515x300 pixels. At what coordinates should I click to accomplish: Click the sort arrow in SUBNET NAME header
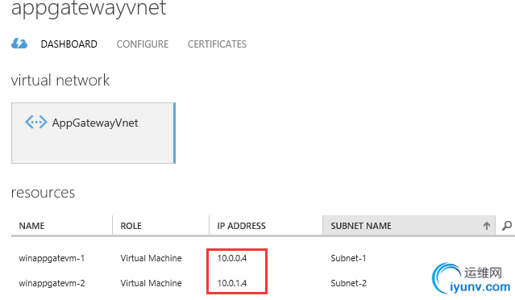(487, 226)
